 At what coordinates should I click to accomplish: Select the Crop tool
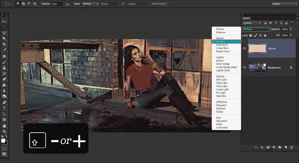tap(4, 44)
